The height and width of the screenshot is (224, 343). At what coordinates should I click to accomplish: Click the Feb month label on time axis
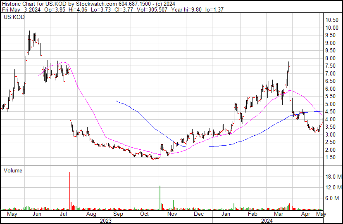point(252,214)
